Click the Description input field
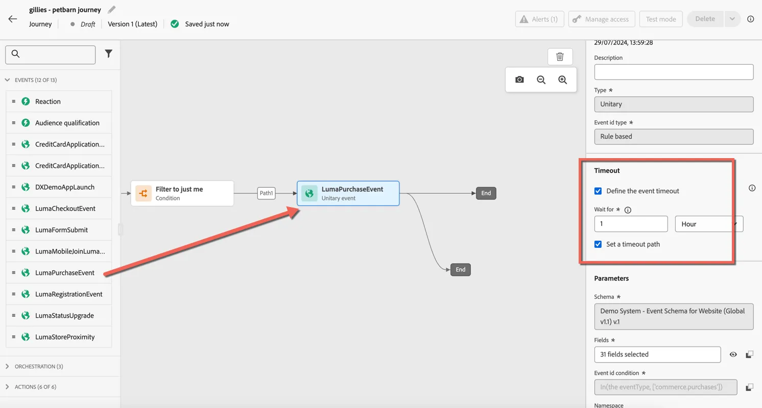The image size is (762, 408). (x=674, y=72)
